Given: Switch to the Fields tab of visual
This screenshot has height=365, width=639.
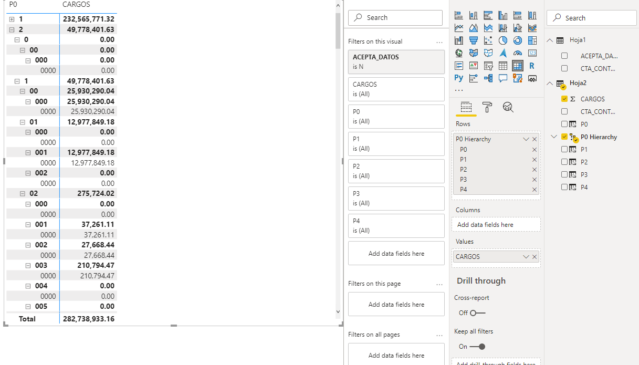Looking at the screenshot, I should (x=466, y=107).
